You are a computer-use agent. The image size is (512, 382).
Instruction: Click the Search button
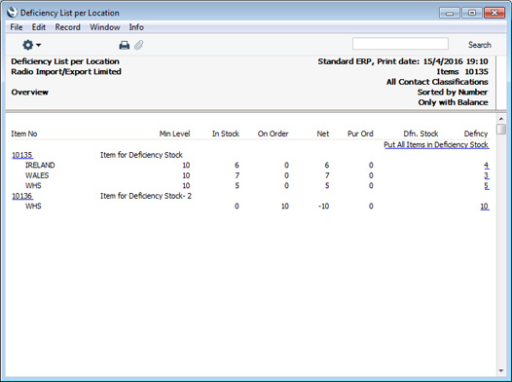479,45
